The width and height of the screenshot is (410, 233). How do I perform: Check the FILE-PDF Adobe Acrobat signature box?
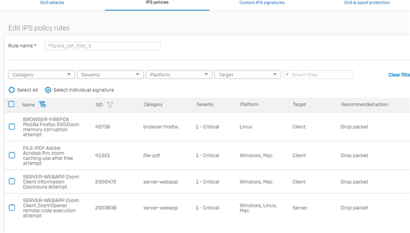[x=12, y=156]
